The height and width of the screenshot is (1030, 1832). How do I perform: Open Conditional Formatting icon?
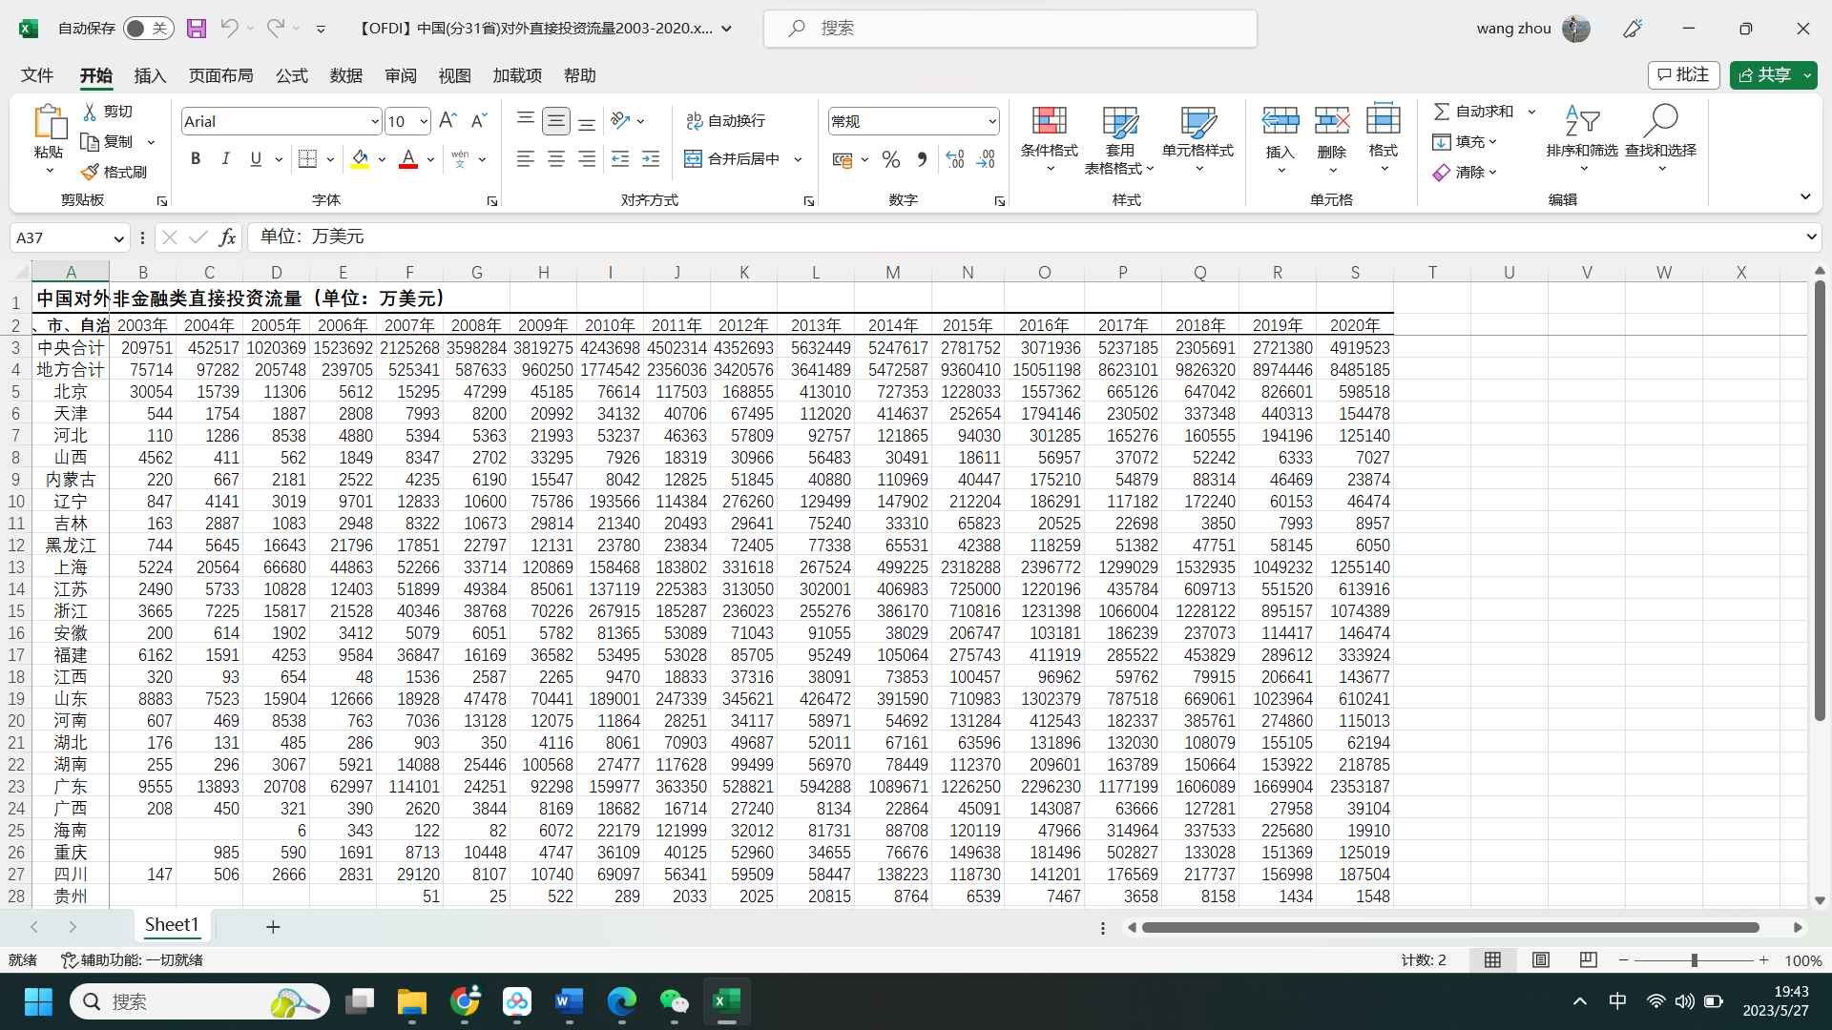point(1049,122)
